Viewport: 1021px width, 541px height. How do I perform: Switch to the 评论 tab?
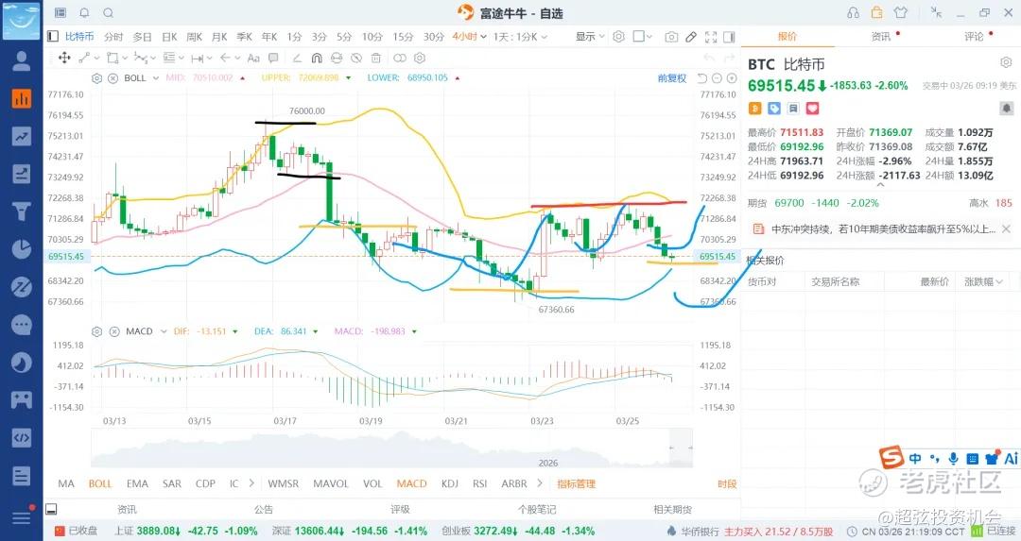coord(974,37)
